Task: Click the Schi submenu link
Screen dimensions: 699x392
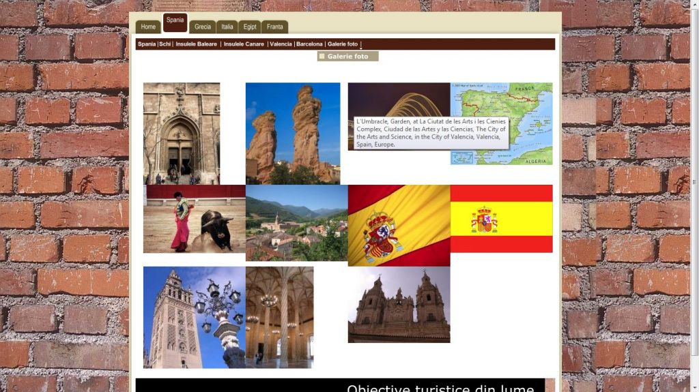Action: tap(165, 44)
